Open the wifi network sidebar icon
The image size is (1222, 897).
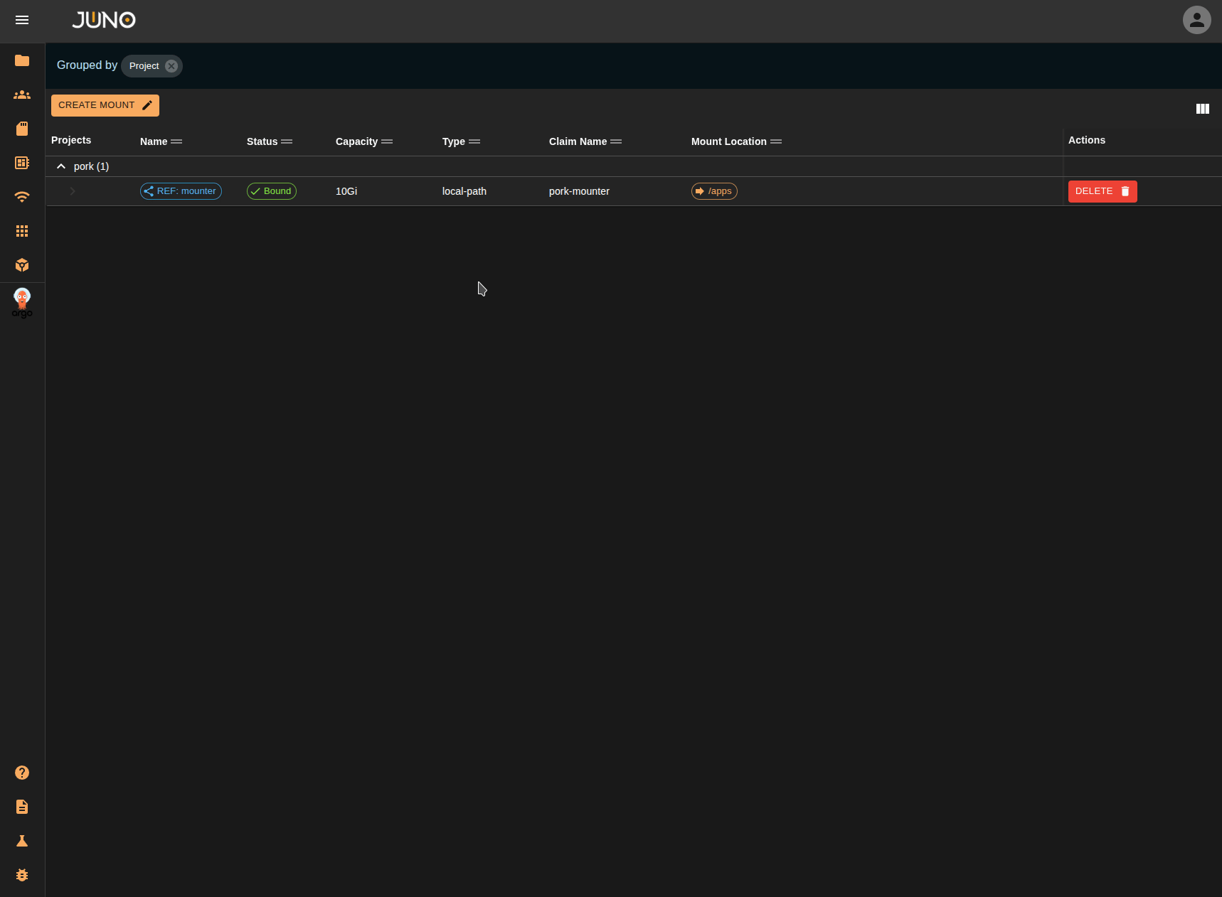pos(22,197)
